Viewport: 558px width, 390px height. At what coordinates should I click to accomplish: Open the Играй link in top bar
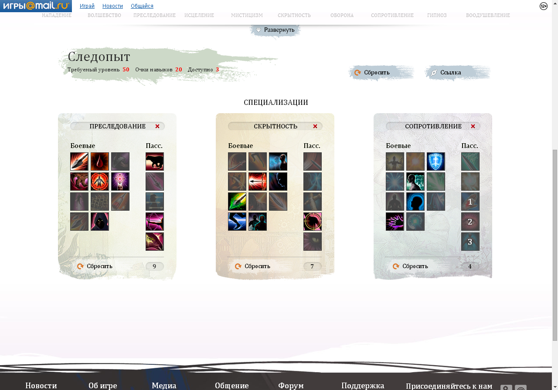tap(87, 6)
